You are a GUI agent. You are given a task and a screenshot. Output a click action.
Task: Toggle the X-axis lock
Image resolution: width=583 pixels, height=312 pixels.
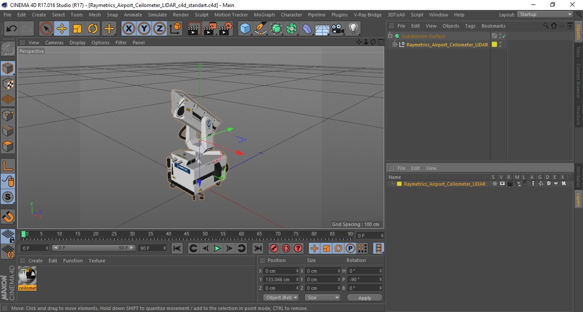tap(128, 29)
